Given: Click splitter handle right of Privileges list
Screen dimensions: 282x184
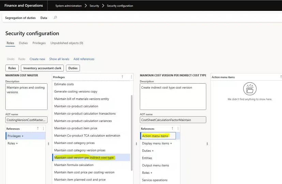Looking at the screenshot, I should tap(136, 144).
